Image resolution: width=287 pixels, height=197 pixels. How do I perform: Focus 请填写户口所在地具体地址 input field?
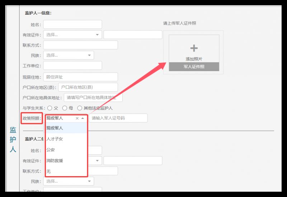(x=93, y=97)
